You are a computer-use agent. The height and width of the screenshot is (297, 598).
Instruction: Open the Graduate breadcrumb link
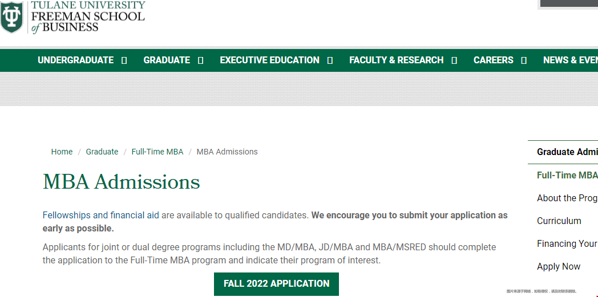102,152
